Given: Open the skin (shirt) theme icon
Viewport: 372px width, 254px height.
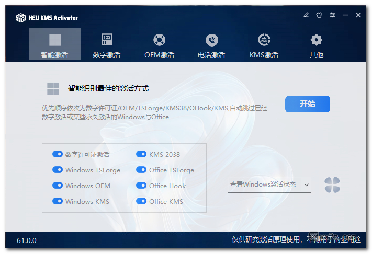Looking at the screenshot, I should click(x=319, y=15).
